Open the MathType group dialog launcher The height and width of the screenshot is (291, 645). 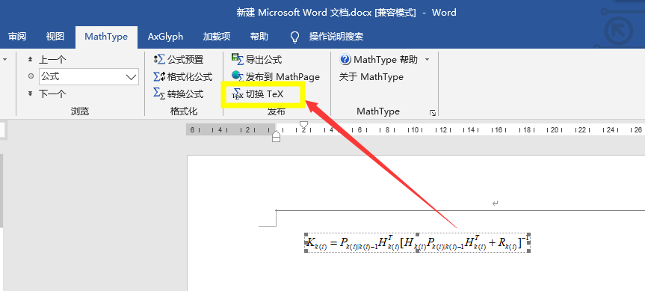coord(433,113)
